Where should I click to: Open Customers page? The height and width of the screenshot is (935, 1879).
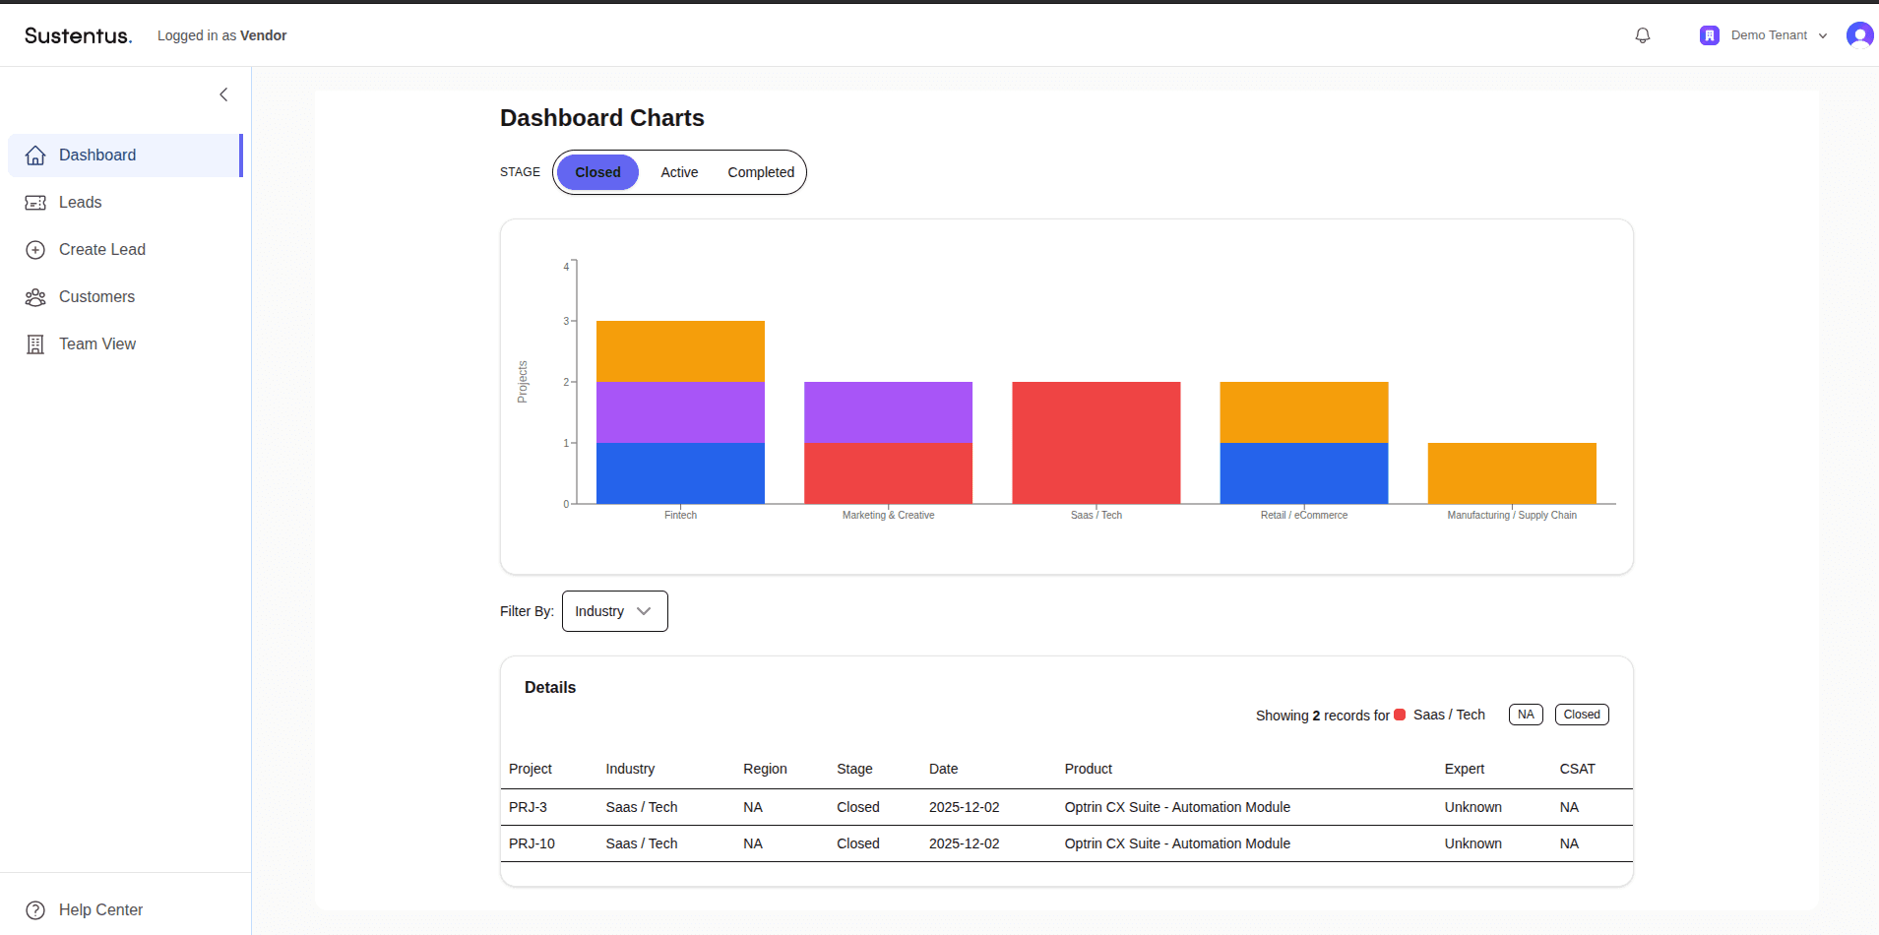click(125, 297)
